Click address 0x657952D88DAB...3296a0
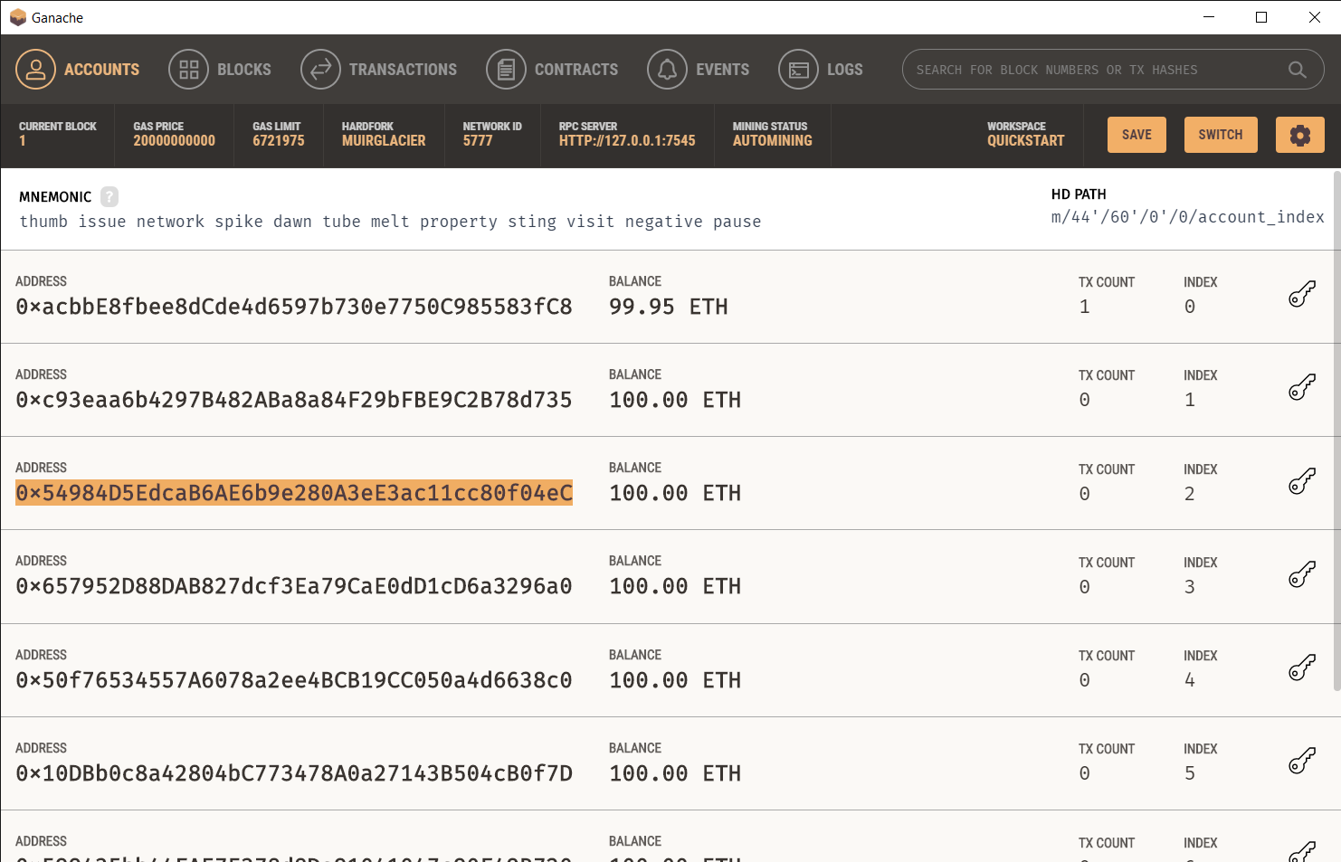Viewport: 1341px width, 862px height. [x=294, y=586]
